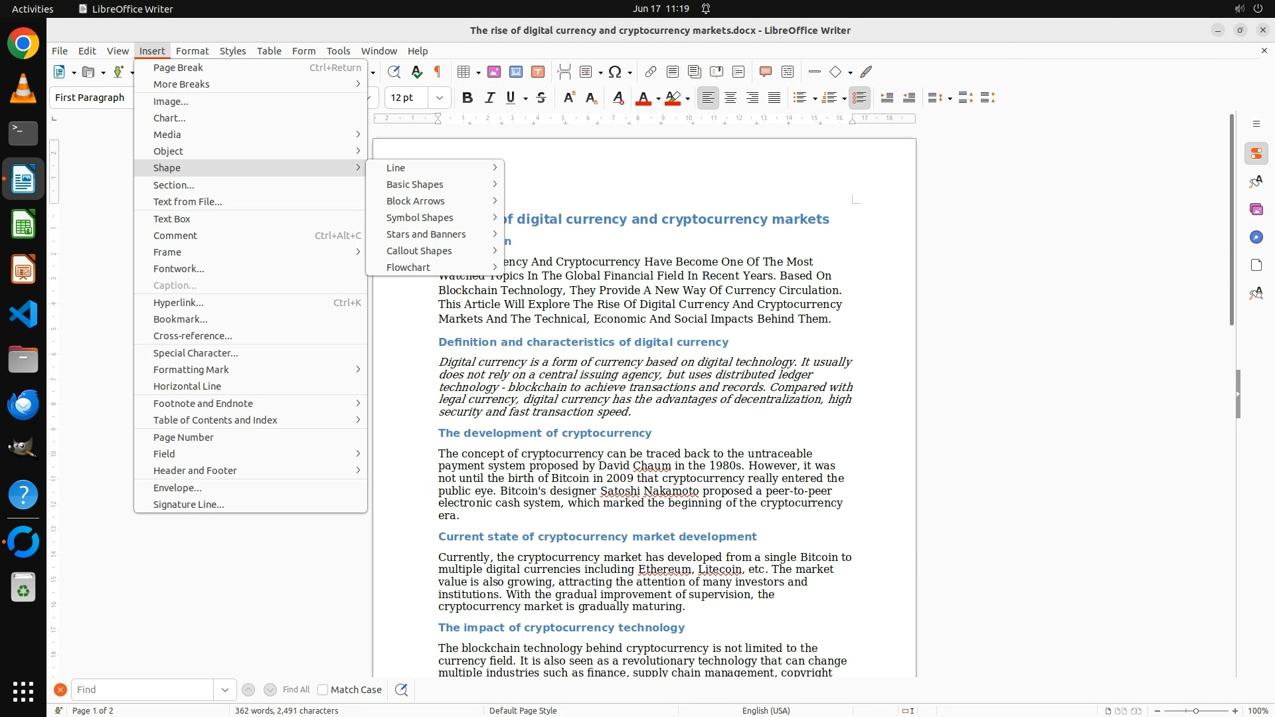Open the sidebar Gallery panel icon
Viewport: 1275px width, 717px height.
coord(1256,209)
